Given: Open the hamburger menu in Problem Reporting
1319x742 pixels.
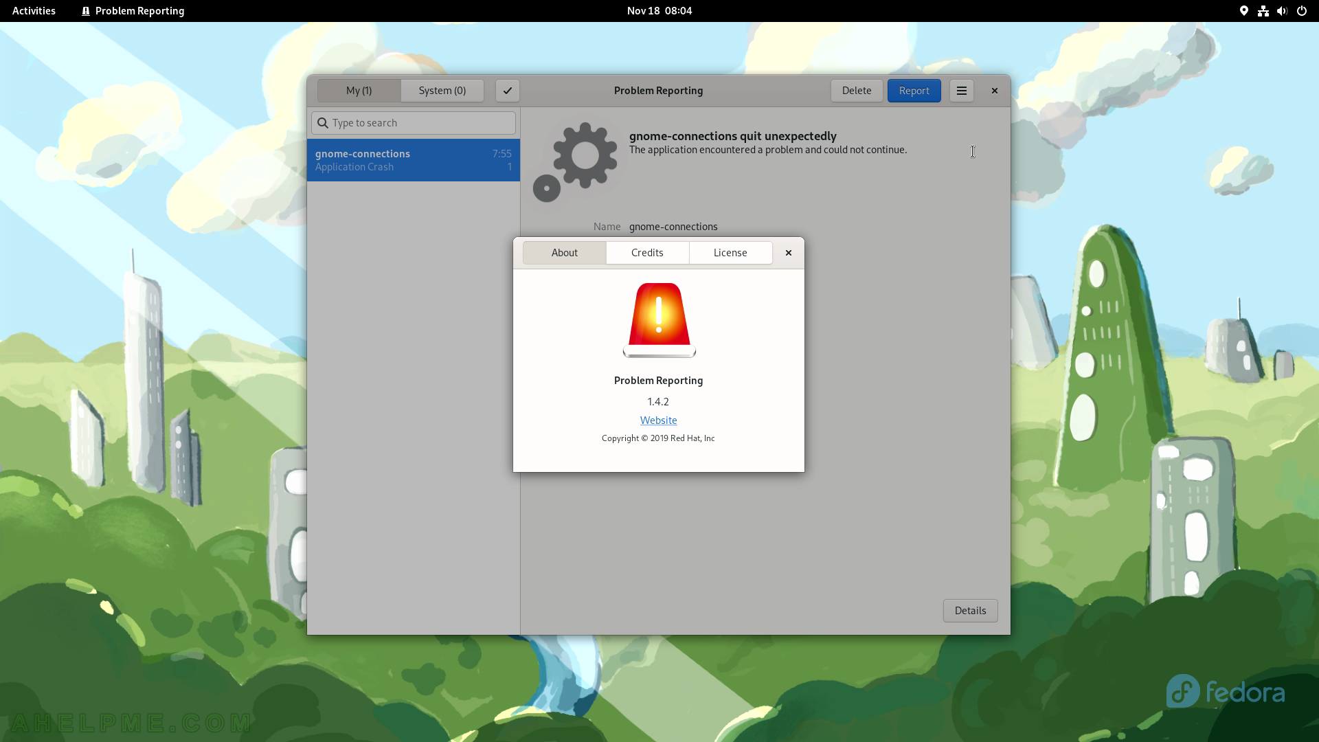Looking at the screenshot, I should (961, 91).
